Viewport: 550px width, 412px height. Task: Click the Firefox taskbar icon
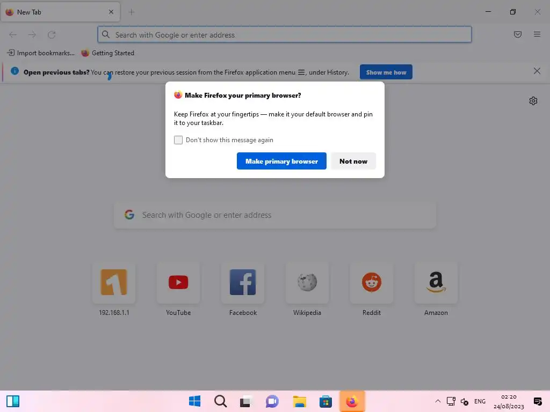click(x=352, y=401)
